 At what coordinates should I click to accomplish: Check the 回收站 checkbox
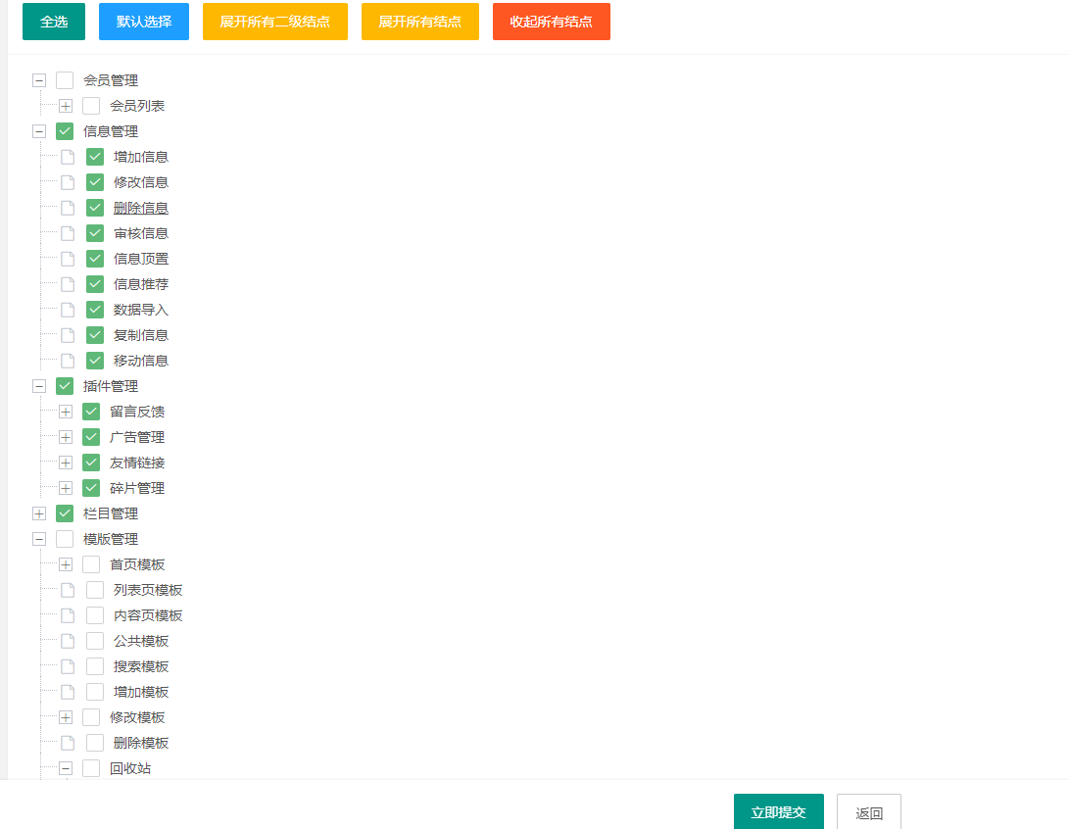(91, 768)
